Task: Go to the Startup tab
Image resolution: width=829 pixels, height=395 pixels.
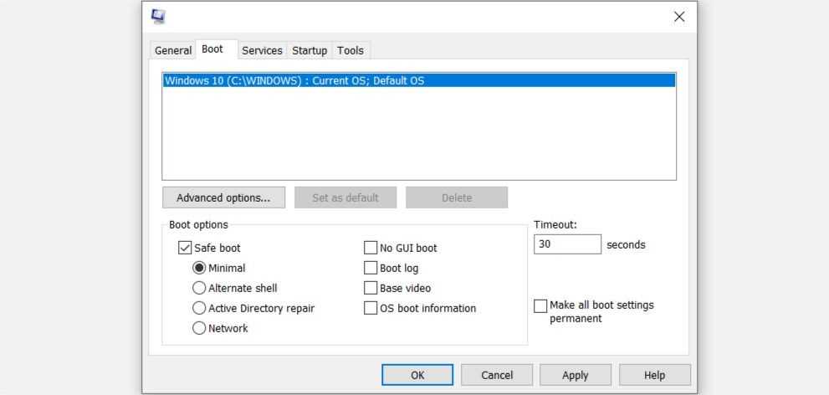Action: 310,50
